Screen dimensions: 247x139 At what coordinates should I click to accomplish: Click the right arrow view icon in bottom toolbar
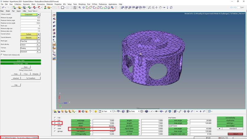pos(188,112)
